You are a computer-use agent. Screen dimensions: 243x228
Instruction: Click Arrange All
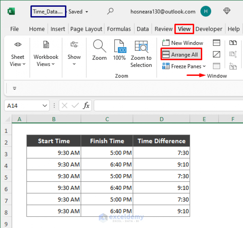tap(181, 55)
